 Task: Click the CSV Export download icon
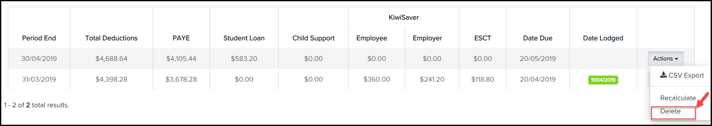click(663, 75)
